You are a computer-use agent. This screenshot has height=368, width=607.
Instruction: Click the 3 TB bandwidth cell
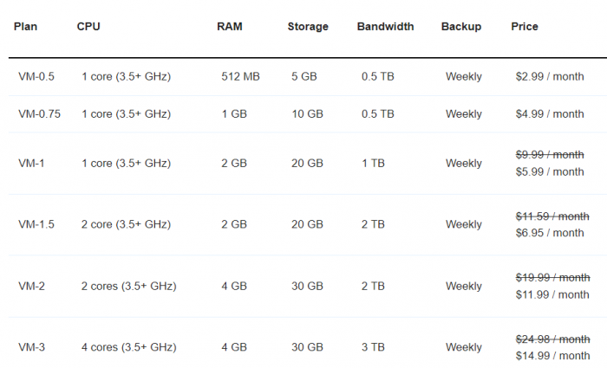(x=375, y=347)
